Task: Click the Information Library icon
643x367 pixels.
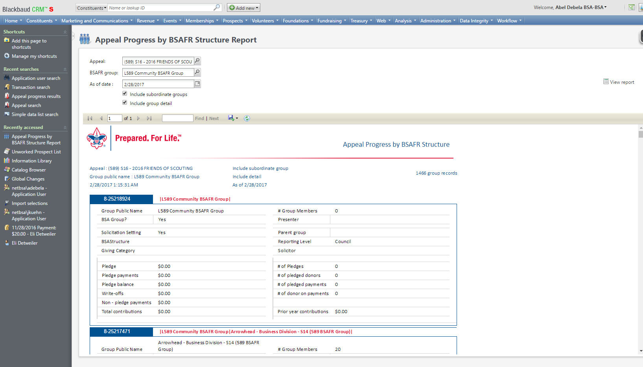Action: [x=7, y=160]
